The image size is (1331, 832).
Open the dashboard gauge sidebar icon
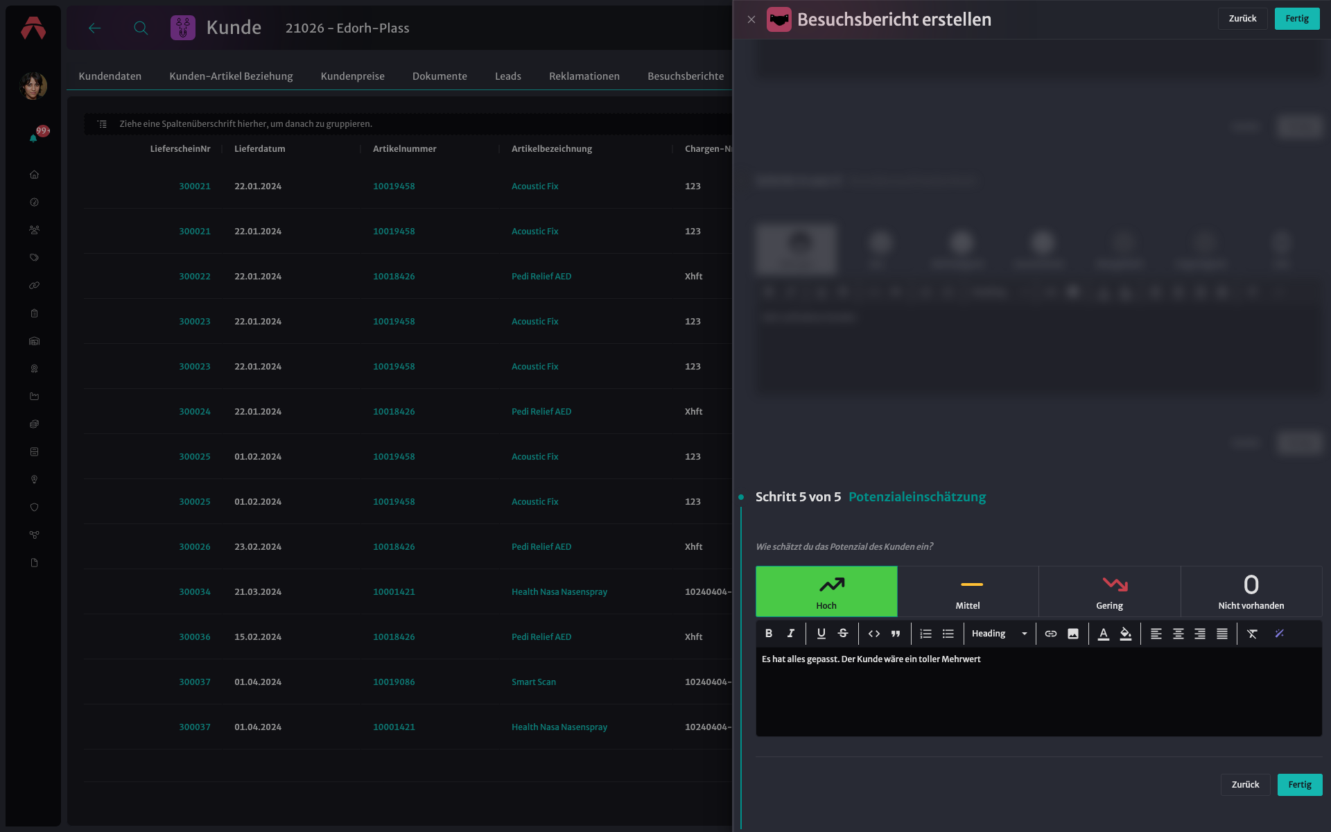coord(34,202)
